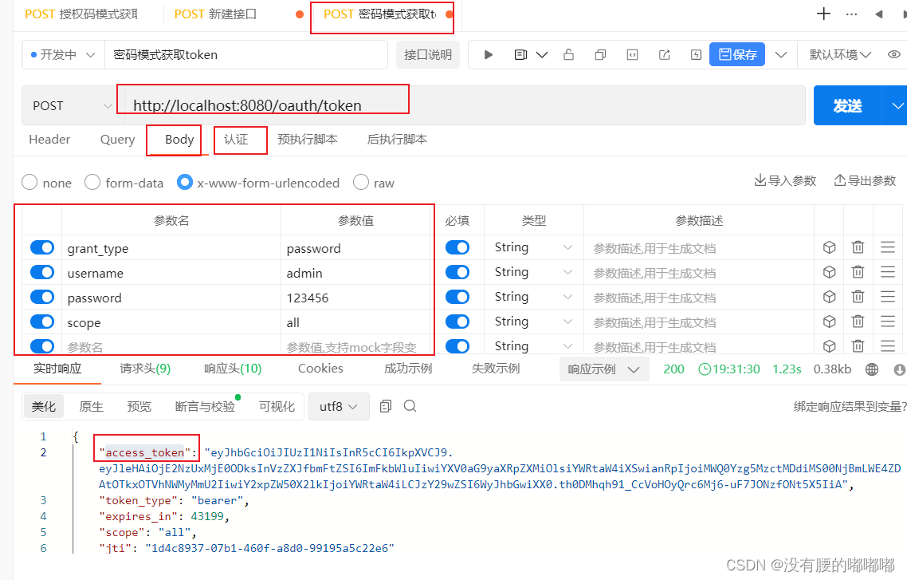This screenshot has height=580, width=907.
Task: Click 导入参数 import parameters
Action: (785, 180)
